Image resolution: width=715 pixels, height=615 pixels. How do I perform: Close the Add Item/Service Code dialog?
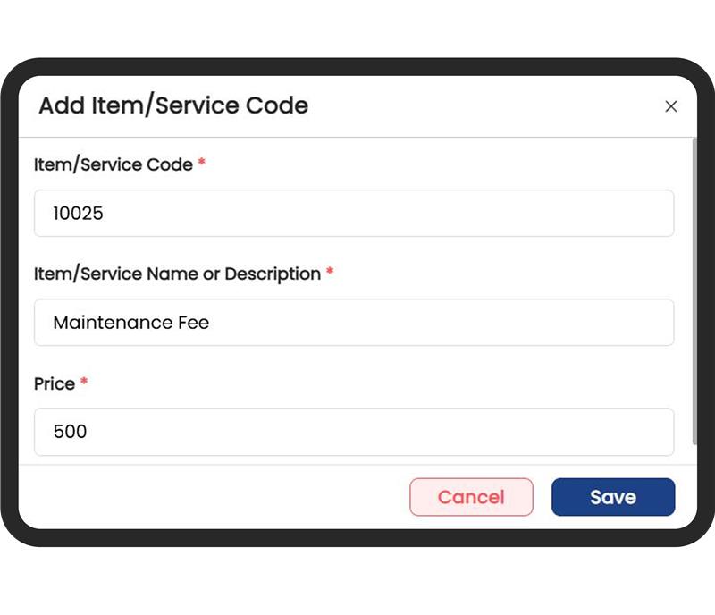[x=671, y=106]
